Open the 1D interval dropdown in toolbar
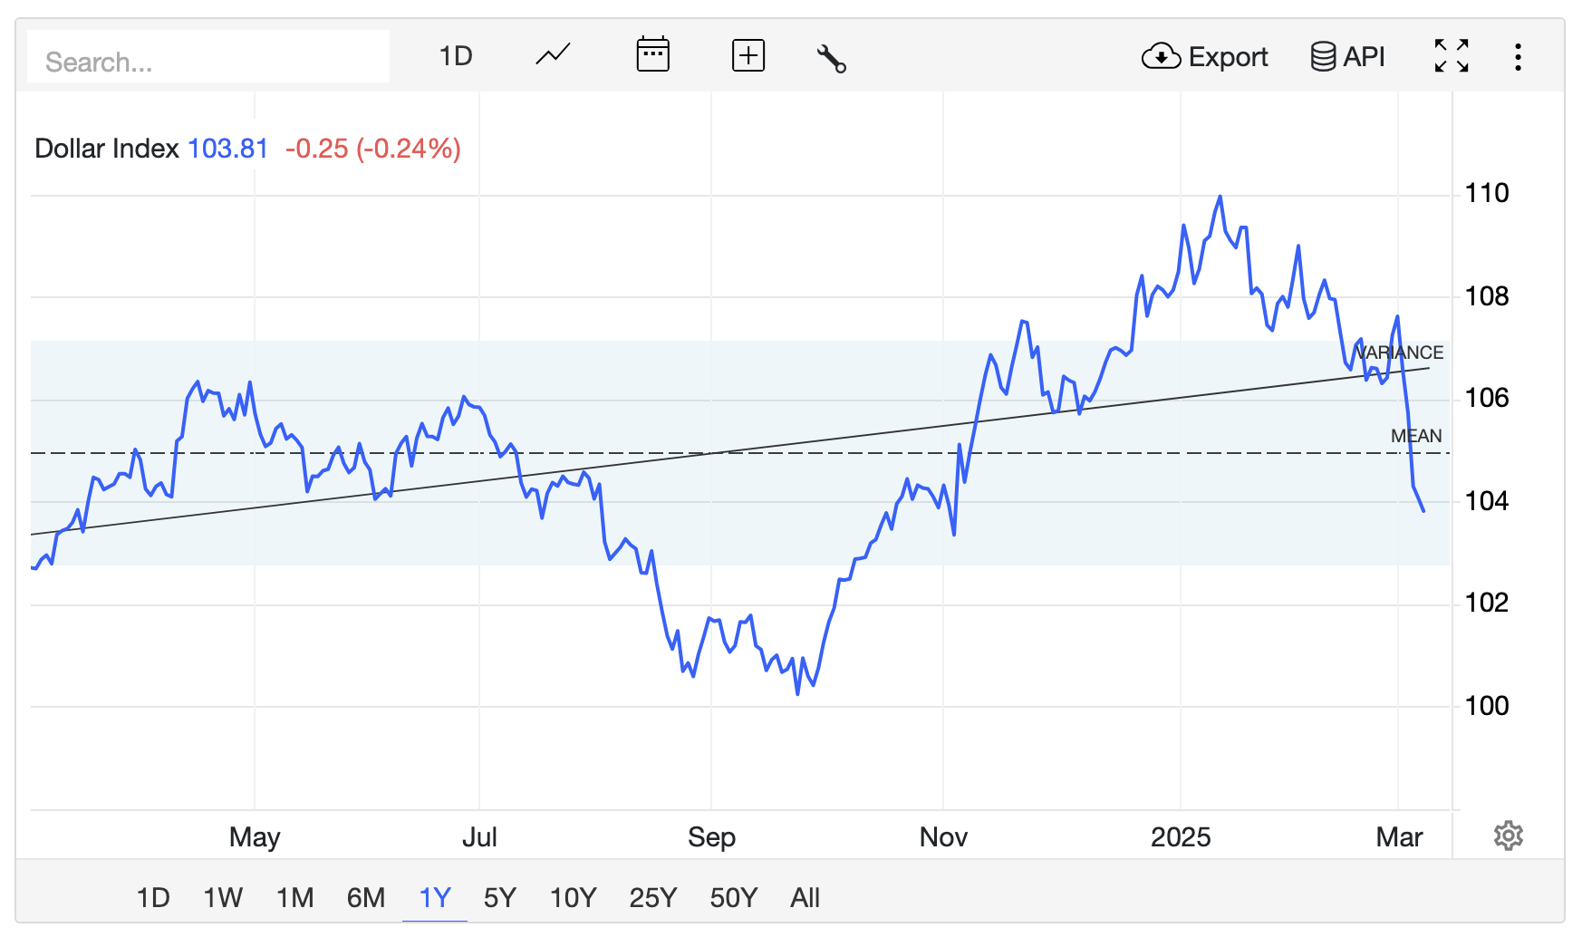 (x=456, y=56)
